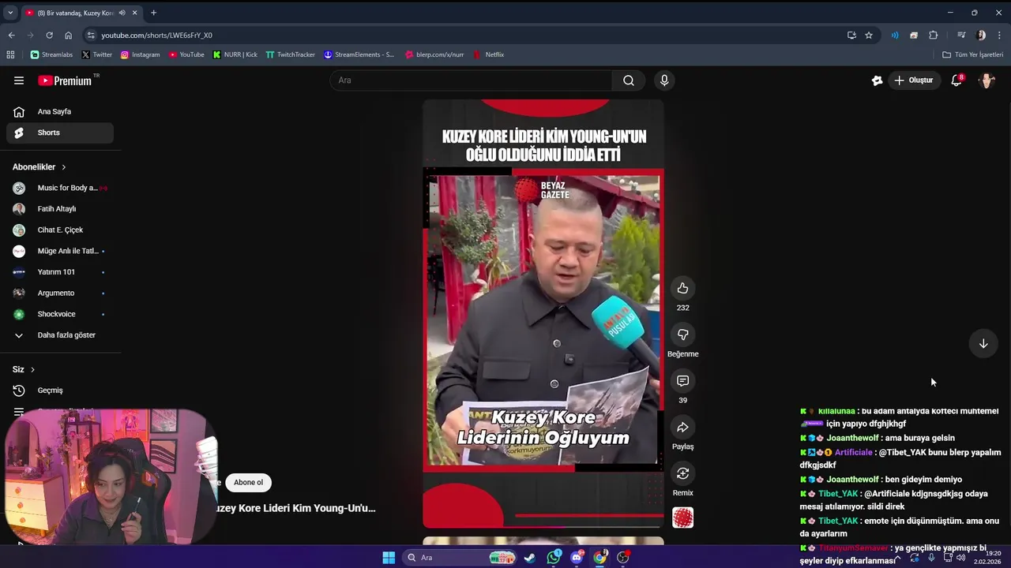The height and width of the screenshot is (568, 1011).
Task: Expand the Siz section chevron
Action: click(x=32, y=369)
